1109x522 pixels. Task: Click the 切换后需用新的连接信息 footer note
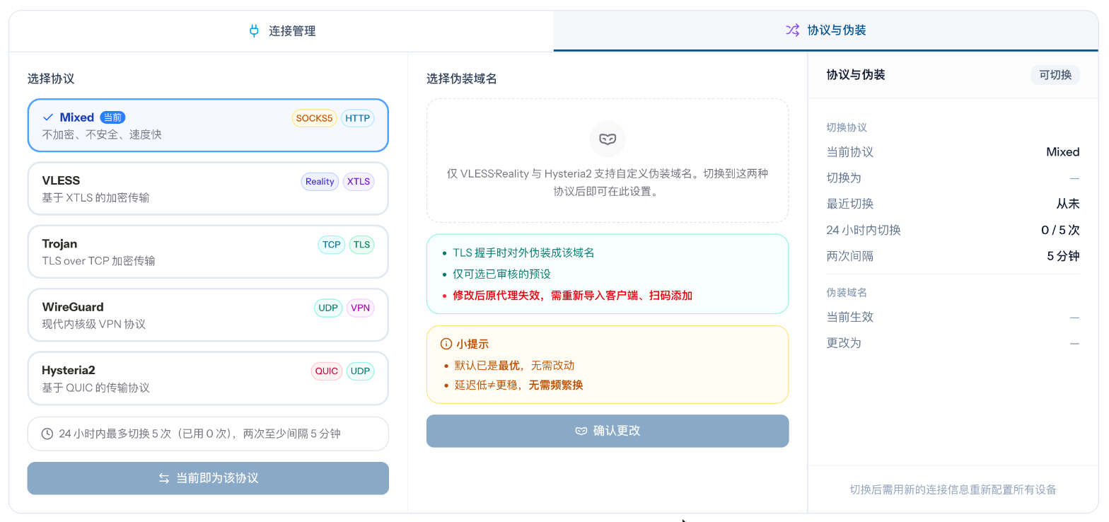(x=953, y=489)
